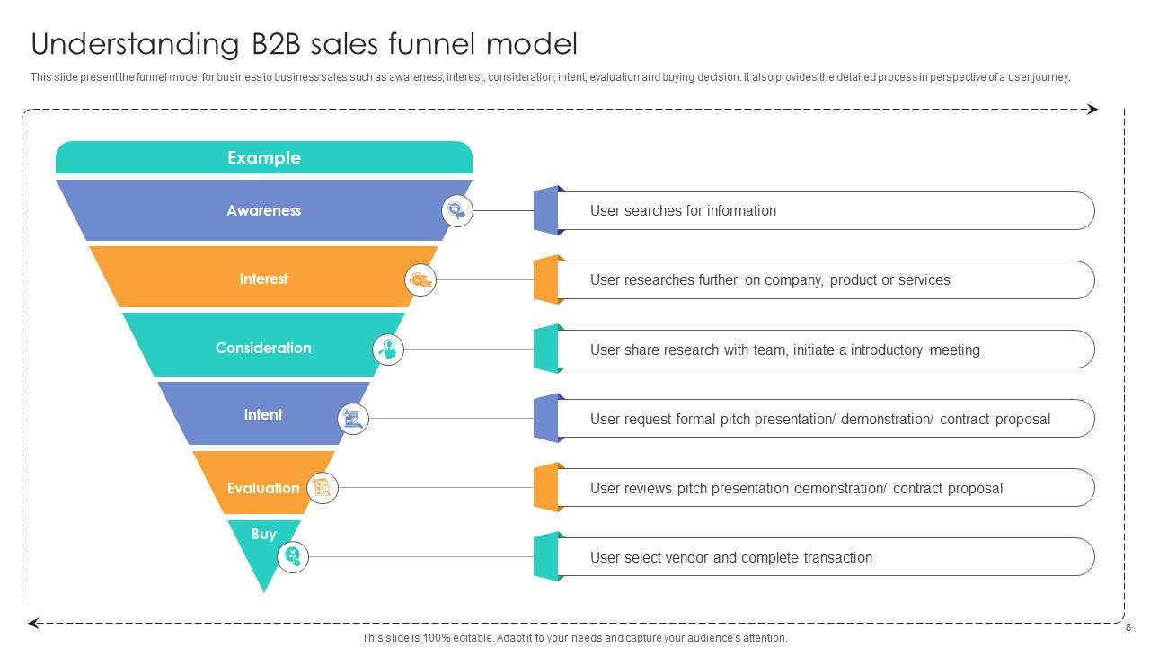
Task: Select the teal Example header bar
Action: (x=264, y=157)
